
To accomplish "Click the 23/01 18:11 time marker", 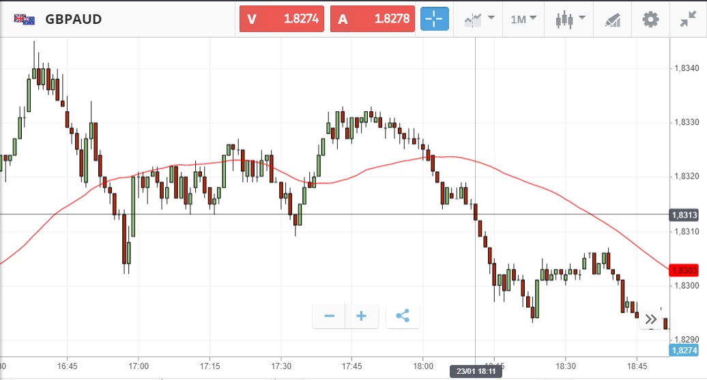I will coord(475,372).
